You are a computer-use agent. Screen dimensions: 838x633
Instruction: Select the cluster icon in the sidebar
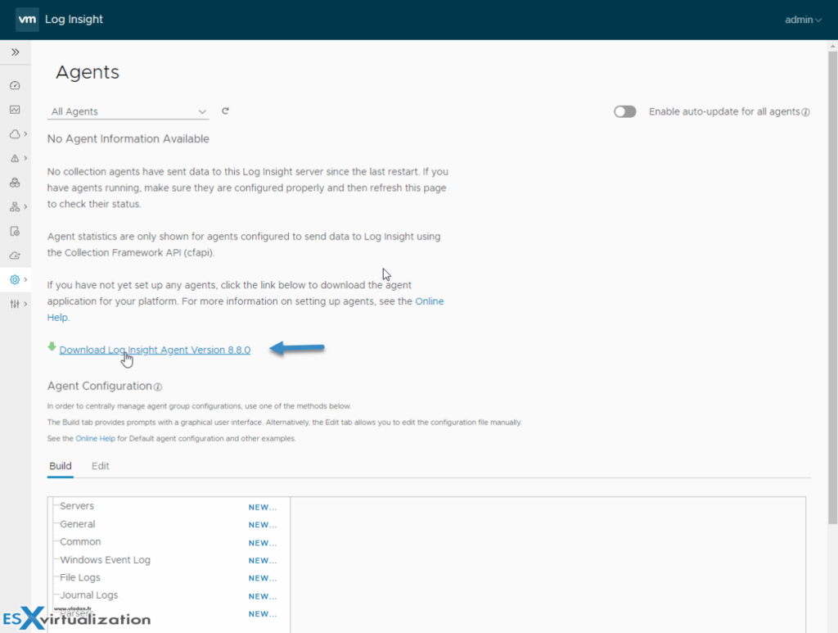(x=16, y=183)
